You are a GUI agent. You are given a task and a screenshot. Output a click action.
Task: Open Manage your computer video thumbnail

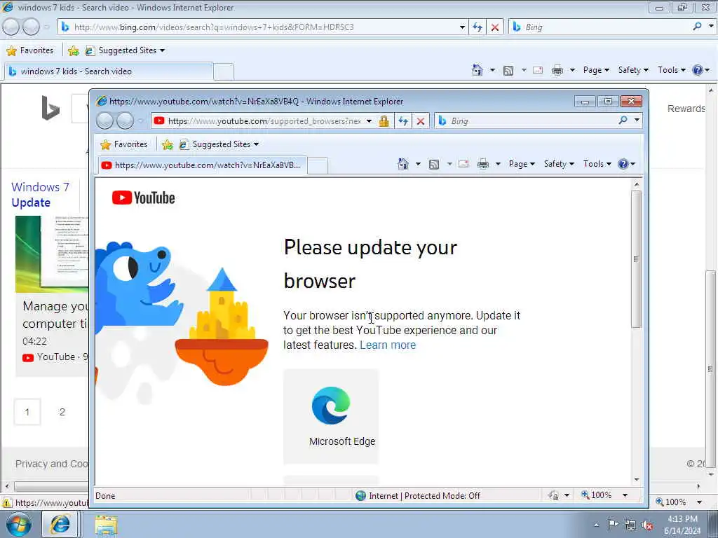click(52, 254)
